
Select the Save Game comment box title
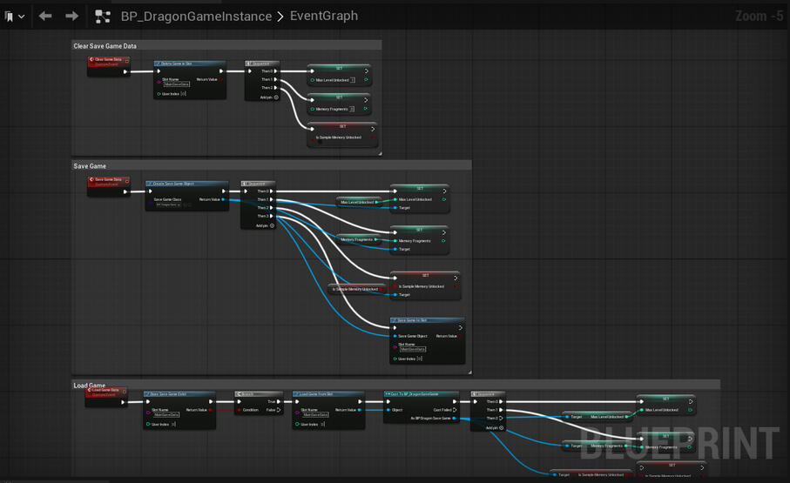click(91, 165)
